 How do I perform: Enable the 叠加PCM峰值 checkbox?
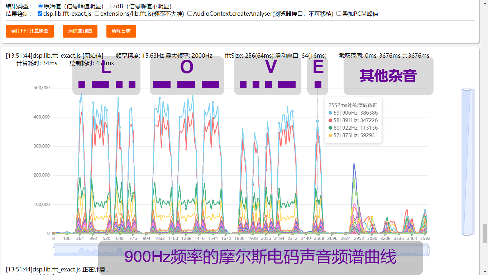339,14
